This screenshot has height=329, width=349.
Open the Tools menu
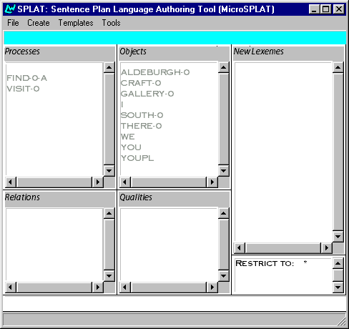(111, 23)
